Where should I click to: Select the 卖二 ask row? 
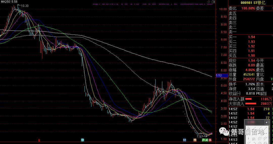point(251,27)
